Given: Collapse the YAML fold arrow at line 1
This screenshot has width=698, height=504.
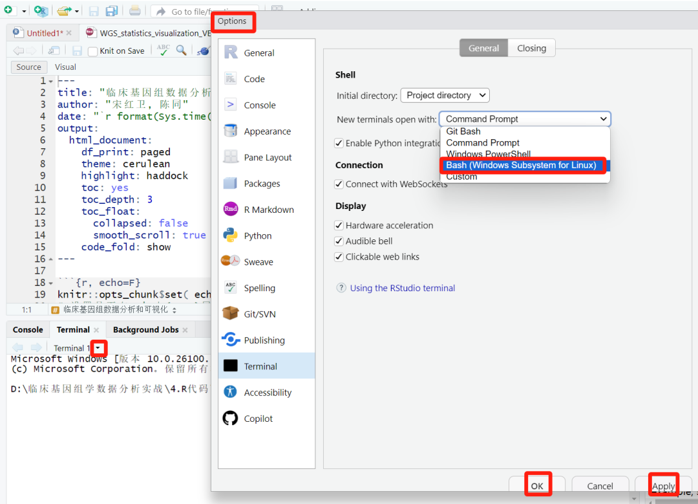Looking at the screenshot, I should click(x=51, y=81).
